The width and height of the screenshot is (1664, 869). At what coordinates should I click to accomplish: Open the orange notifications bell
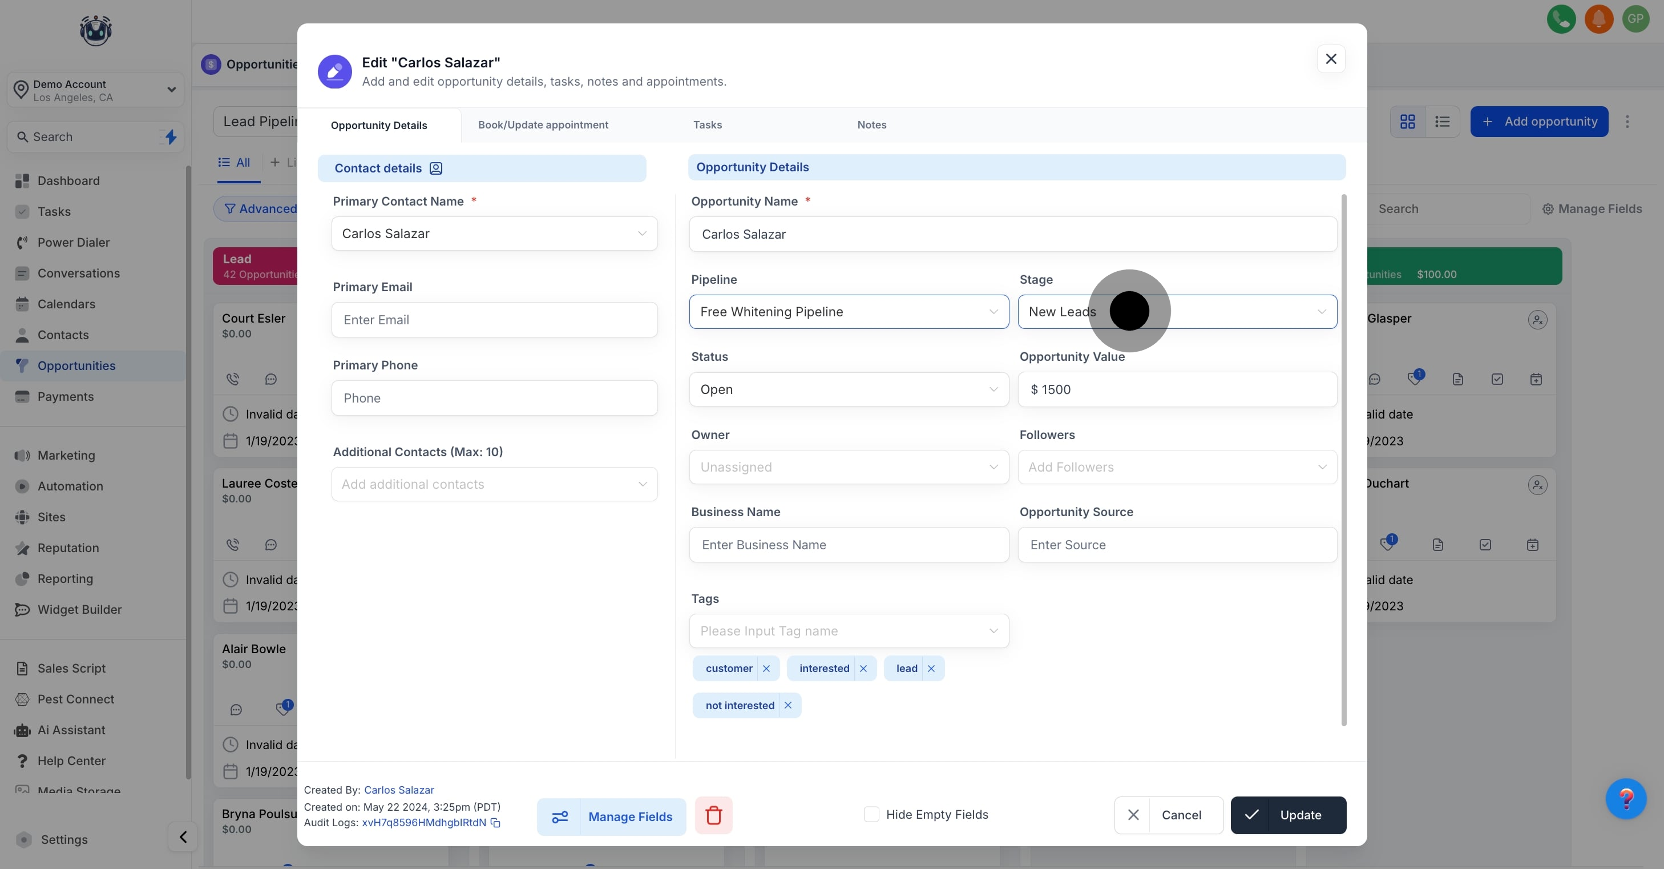(1598, 19)
